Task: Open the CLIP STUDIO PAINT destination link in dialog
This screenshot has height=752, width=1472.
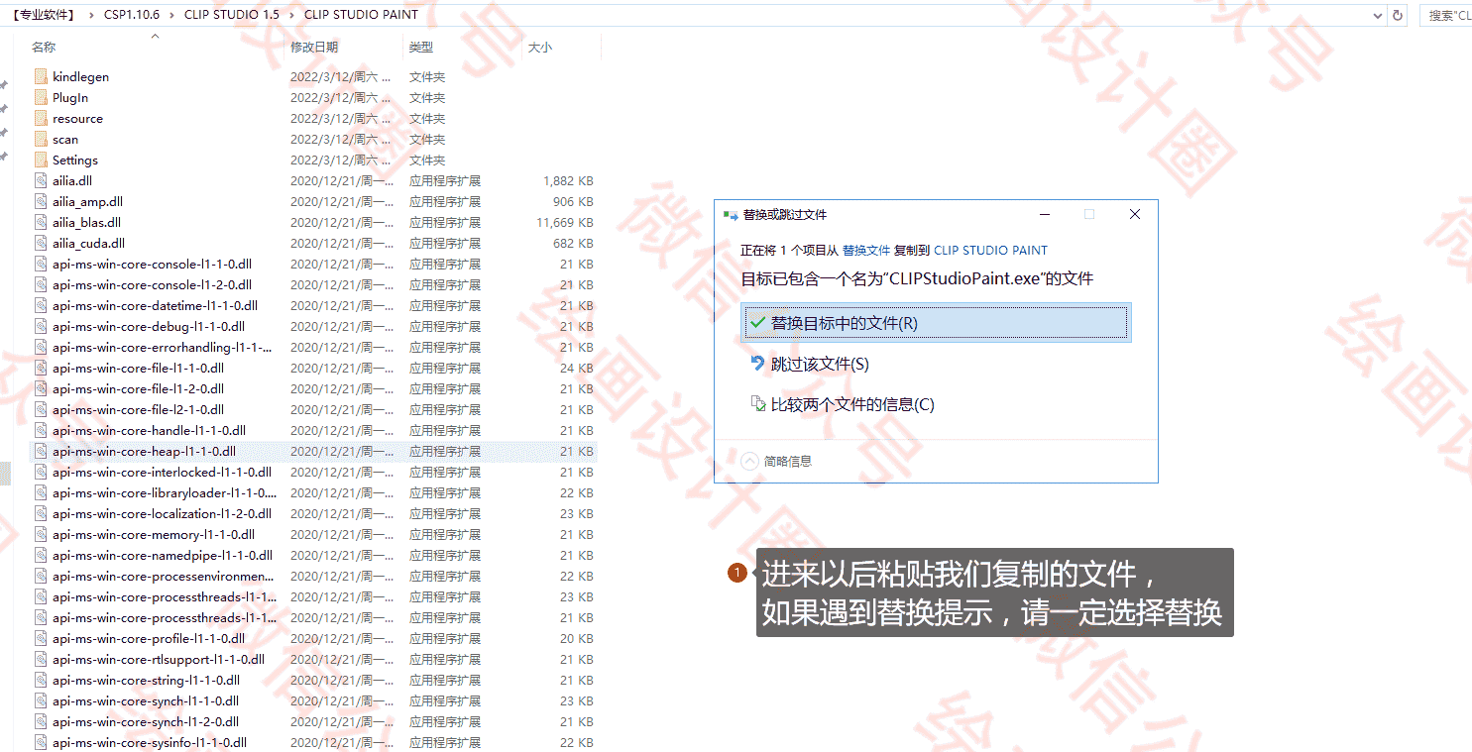Action: (x=990, y=251)
